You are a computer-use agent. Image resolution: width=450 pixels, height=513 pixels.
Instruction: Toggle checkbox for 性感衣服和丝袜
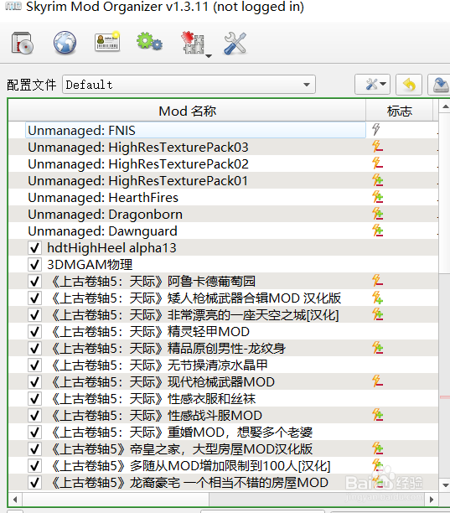[34, 398]
